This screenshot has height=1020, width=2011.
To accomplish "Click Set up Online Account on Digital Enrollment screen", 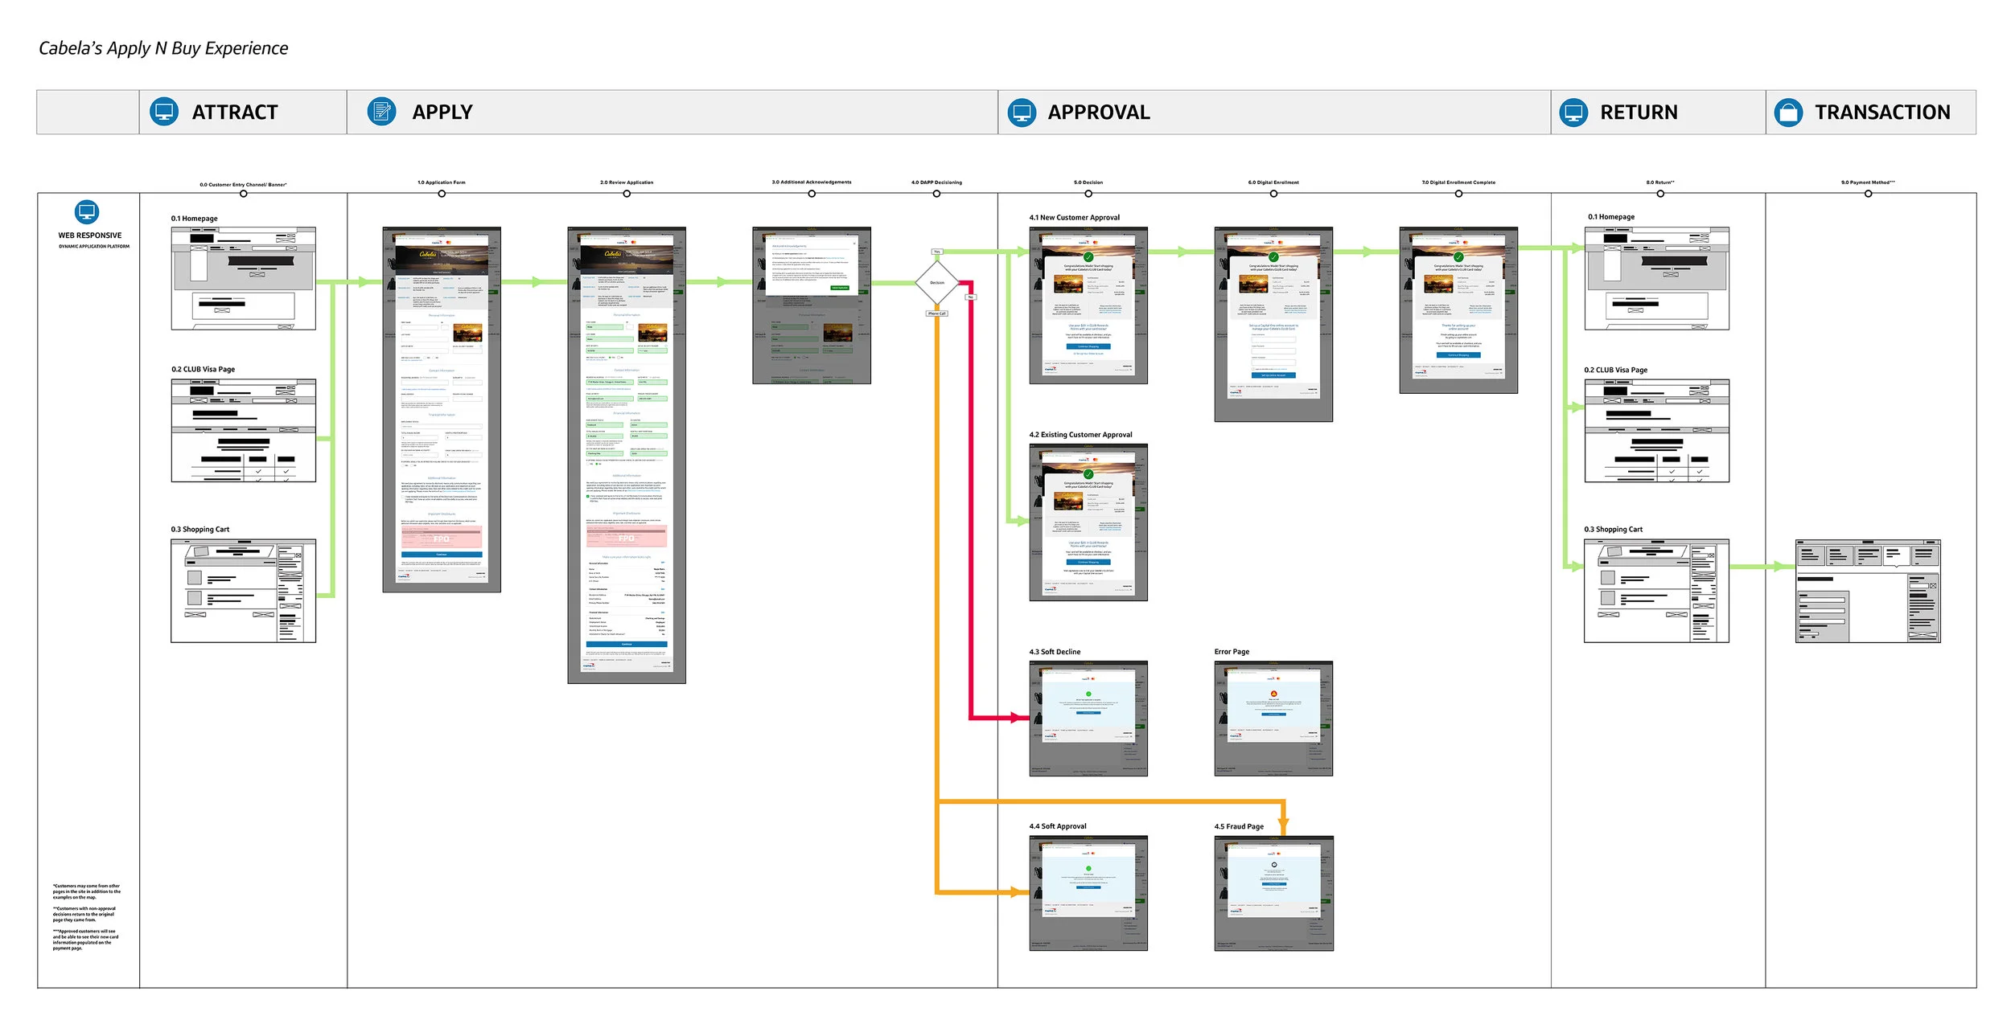I will (x=1273, y=375).
